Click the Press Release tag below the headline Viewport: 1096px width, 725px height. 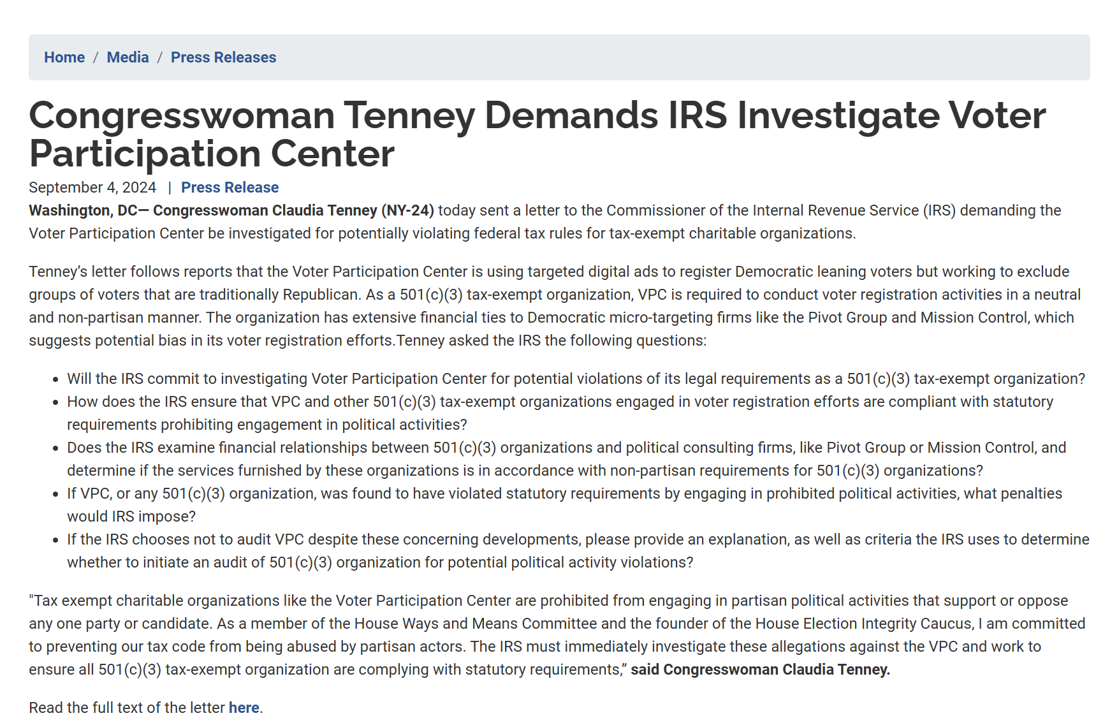(230, 187)
